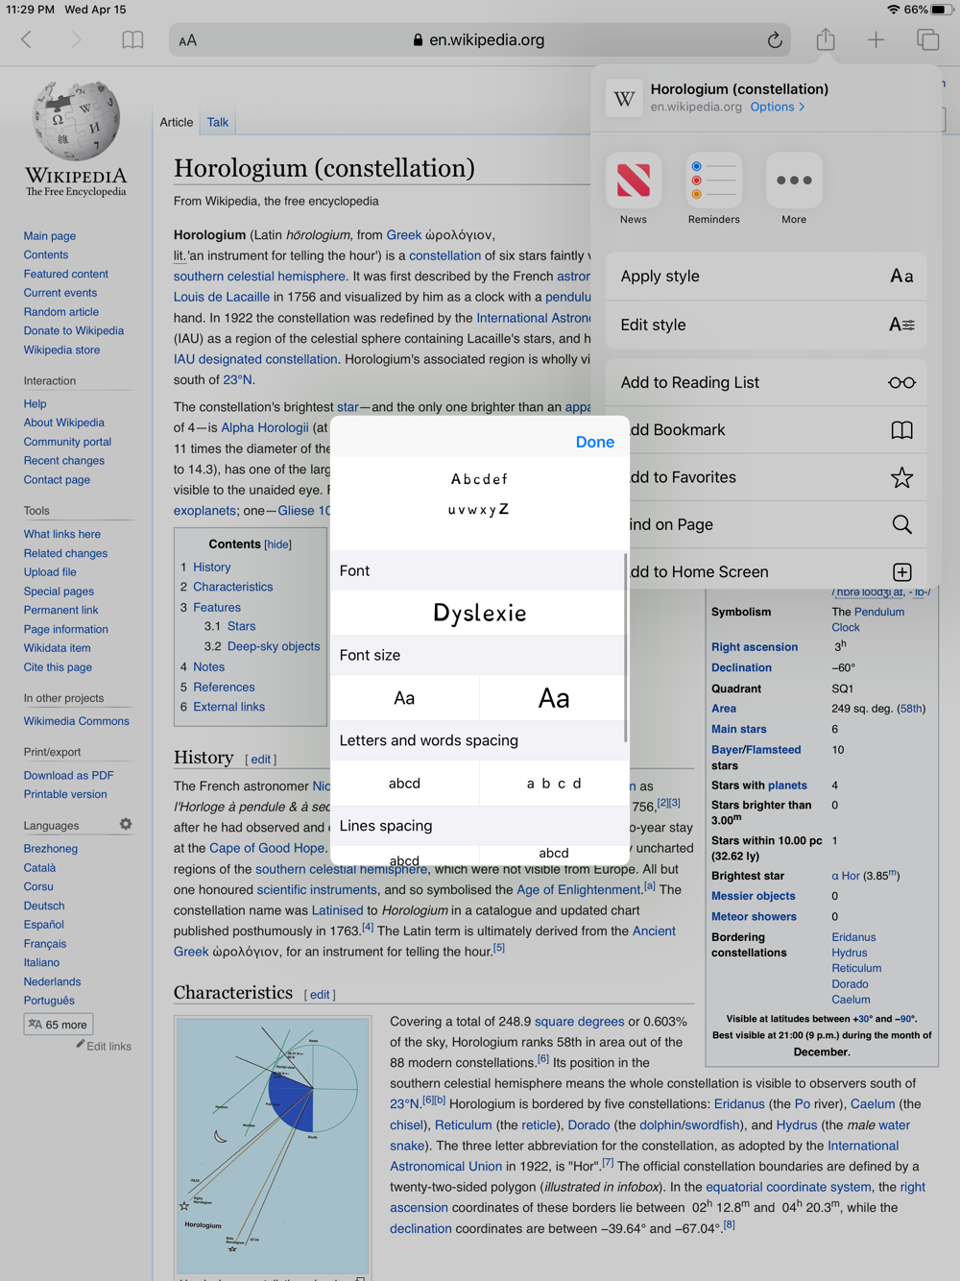
Task: Edit the Characteristics section
Action: click(x=320, y=995)
